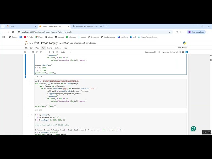Cut the selected cell with the scissors icon
Viewport: 212px width, 159px height.
point(33,52)
